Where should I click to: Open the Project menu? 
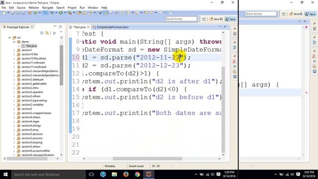[x=72, y=7]
